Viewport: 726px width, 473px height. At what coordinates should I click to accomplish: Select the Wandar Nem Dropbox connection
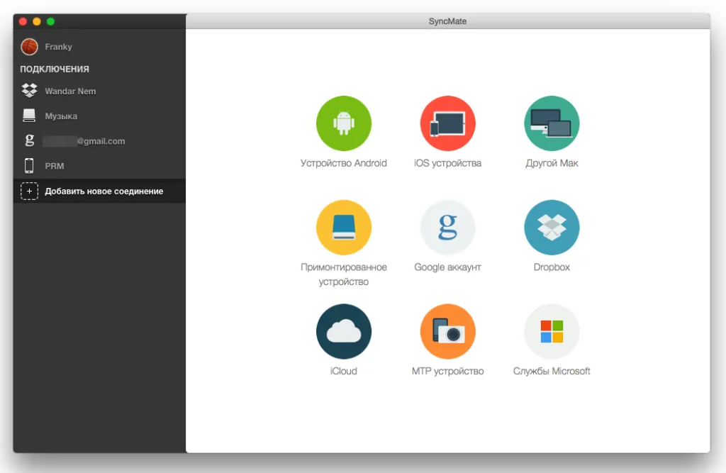coord(70,91)
